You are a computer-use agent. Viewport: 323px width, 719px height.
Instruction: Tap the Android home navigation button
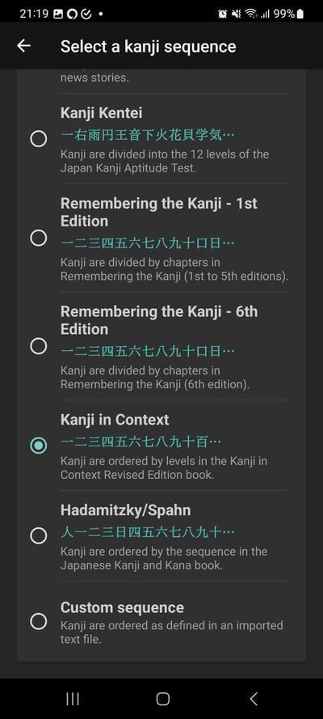(162, 698)
